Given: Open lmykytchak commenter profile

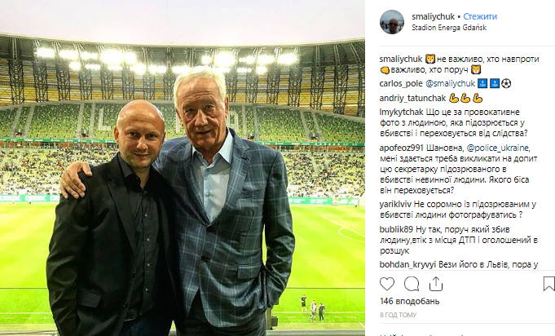Looking at the screenshot, I should (402, 113).
